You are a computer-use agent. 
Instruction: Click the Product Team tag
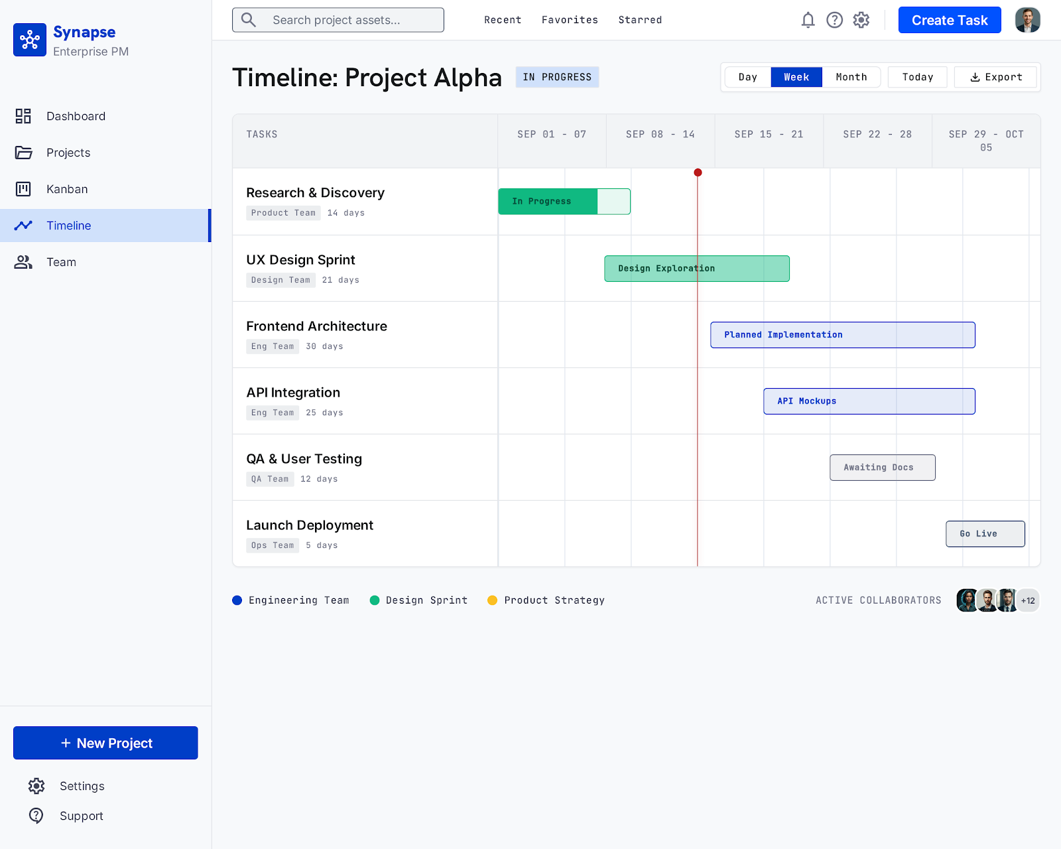point(283,213)
